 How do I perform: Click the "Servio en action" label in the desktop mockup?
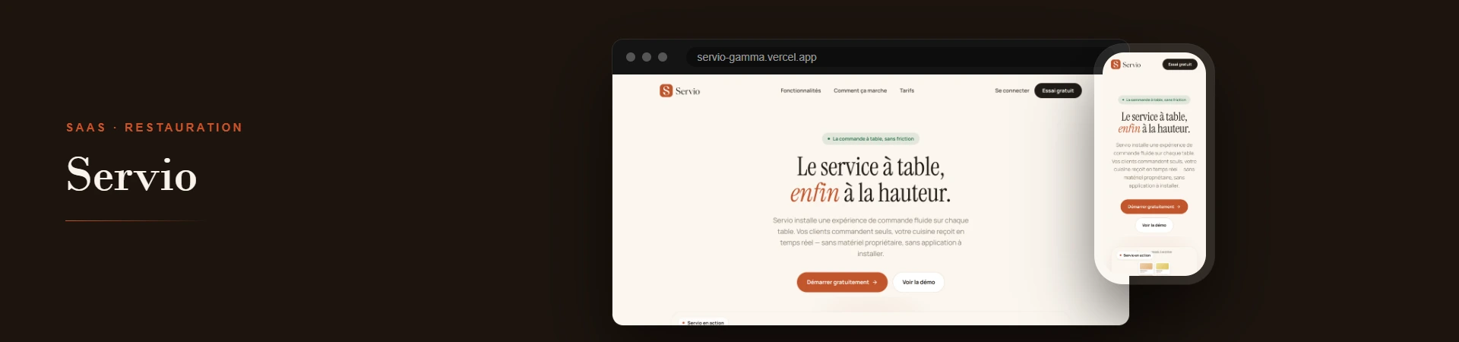(703, 322)
